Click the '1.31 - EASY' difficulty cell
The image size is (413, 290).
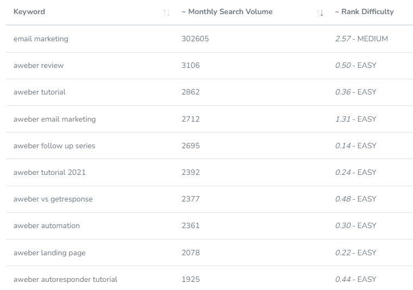point(355,119)
